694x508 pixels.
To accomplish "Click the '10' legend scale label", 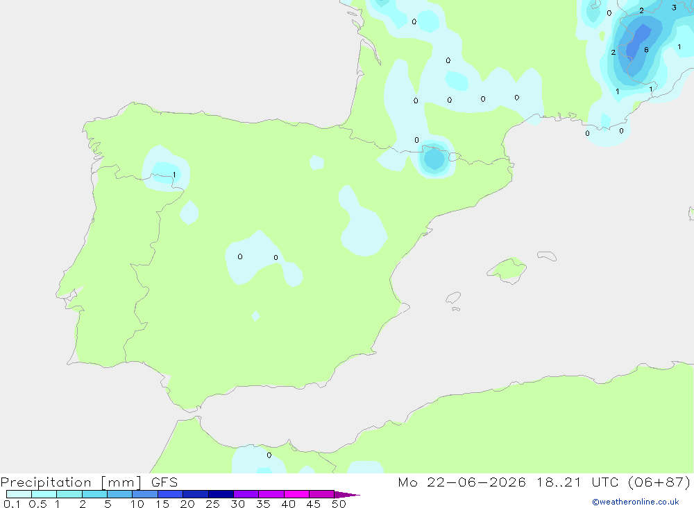I will coord(137,504).
